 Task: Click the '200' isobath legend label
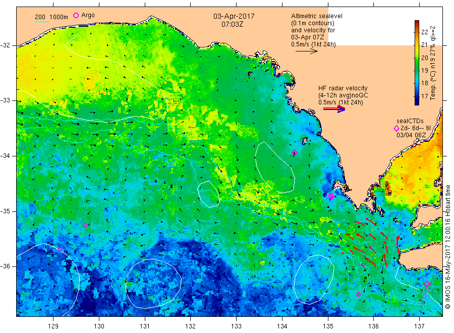tap(40, 17)
